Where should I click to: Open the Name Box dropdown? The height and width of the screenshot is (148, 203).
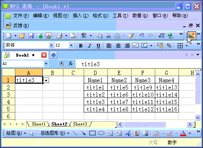(x=46, y=63)
